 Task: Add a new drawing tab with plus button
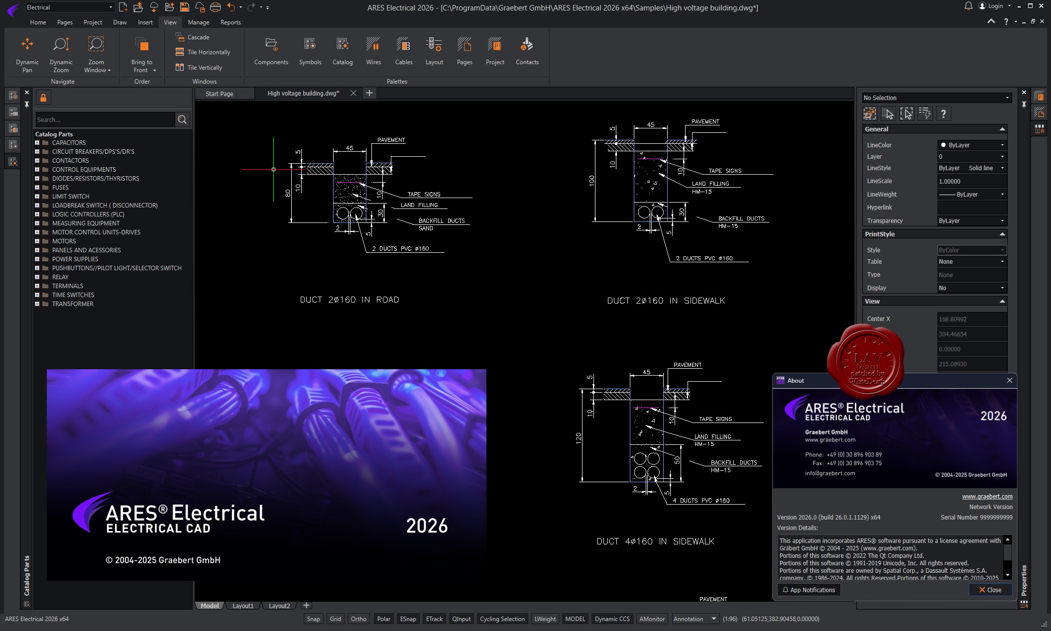tap(369, 93)
